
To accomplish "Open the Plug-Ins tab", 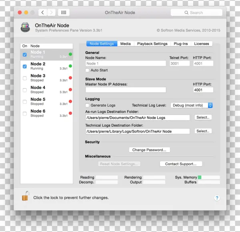I will pyautogui.click(x=181, y=44).
